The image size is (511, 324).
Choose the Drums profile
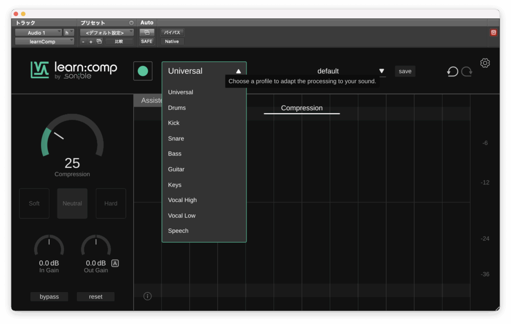204,108
